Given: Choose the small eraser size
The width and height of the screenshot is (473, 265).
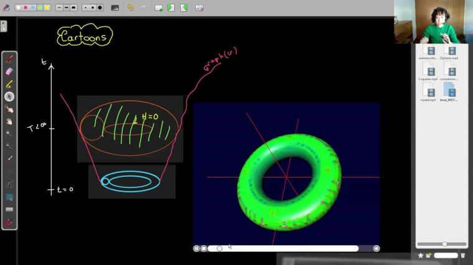Looking at the screenshot, I should pyautogui.click(x=86, y=7).
